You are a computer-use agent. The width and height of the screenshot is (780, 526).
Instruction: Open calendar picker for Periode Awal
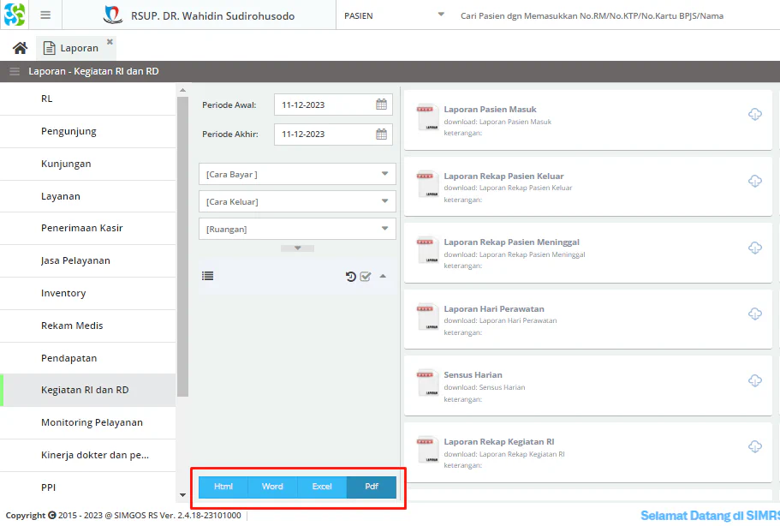[x=381, y=105]
